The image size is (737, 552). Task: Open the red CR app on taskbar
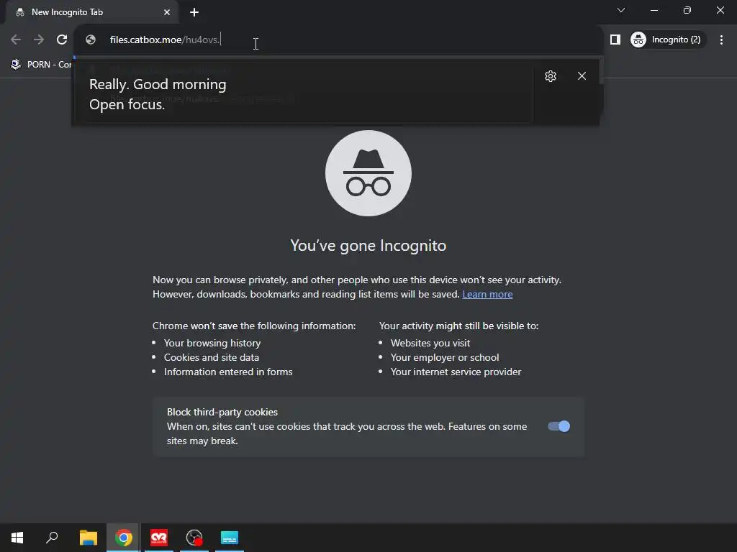click(x=159, y=538)
